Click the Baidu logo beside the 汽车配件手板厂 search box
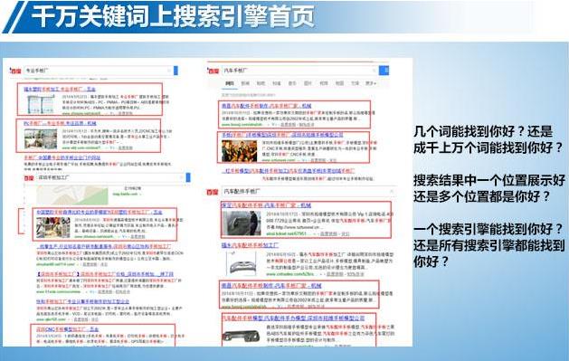This screenshot has height=361, width=569. (213, 192)
